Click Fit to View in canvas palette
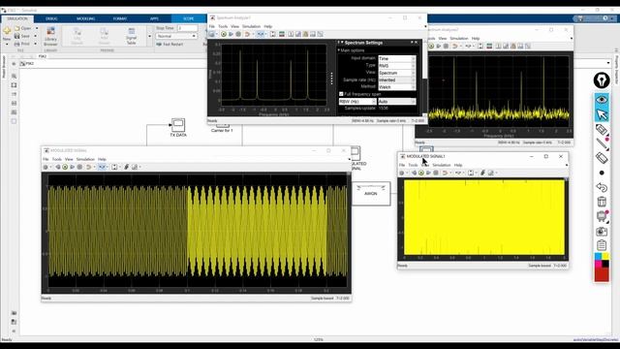The height and width of the screenshot is (349, 620). pyautogui.click(x=14, y=85)
